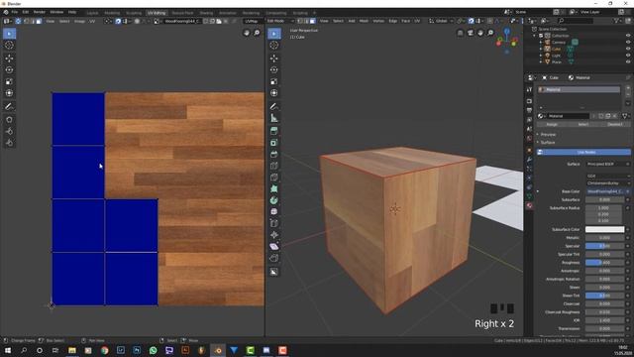Toggle UV sync selection in UV editor header
Image resolution: width=634 pixels, height=357 pixels.
[18, 21]
